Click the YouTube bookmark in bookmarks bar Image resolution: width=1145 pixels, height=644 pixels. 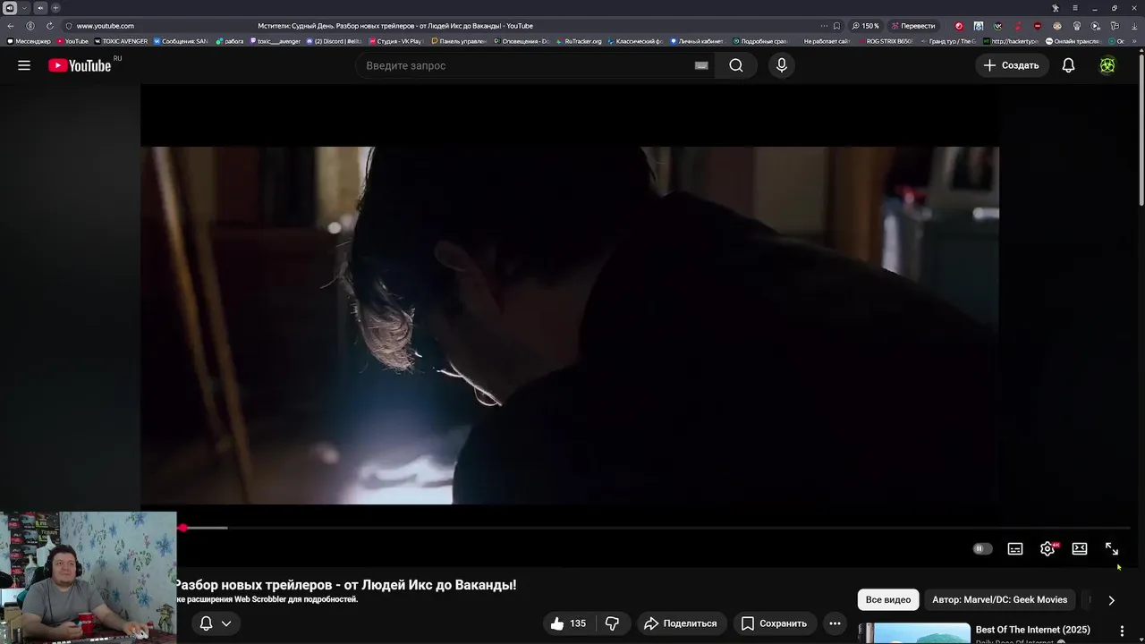(73, 41)
